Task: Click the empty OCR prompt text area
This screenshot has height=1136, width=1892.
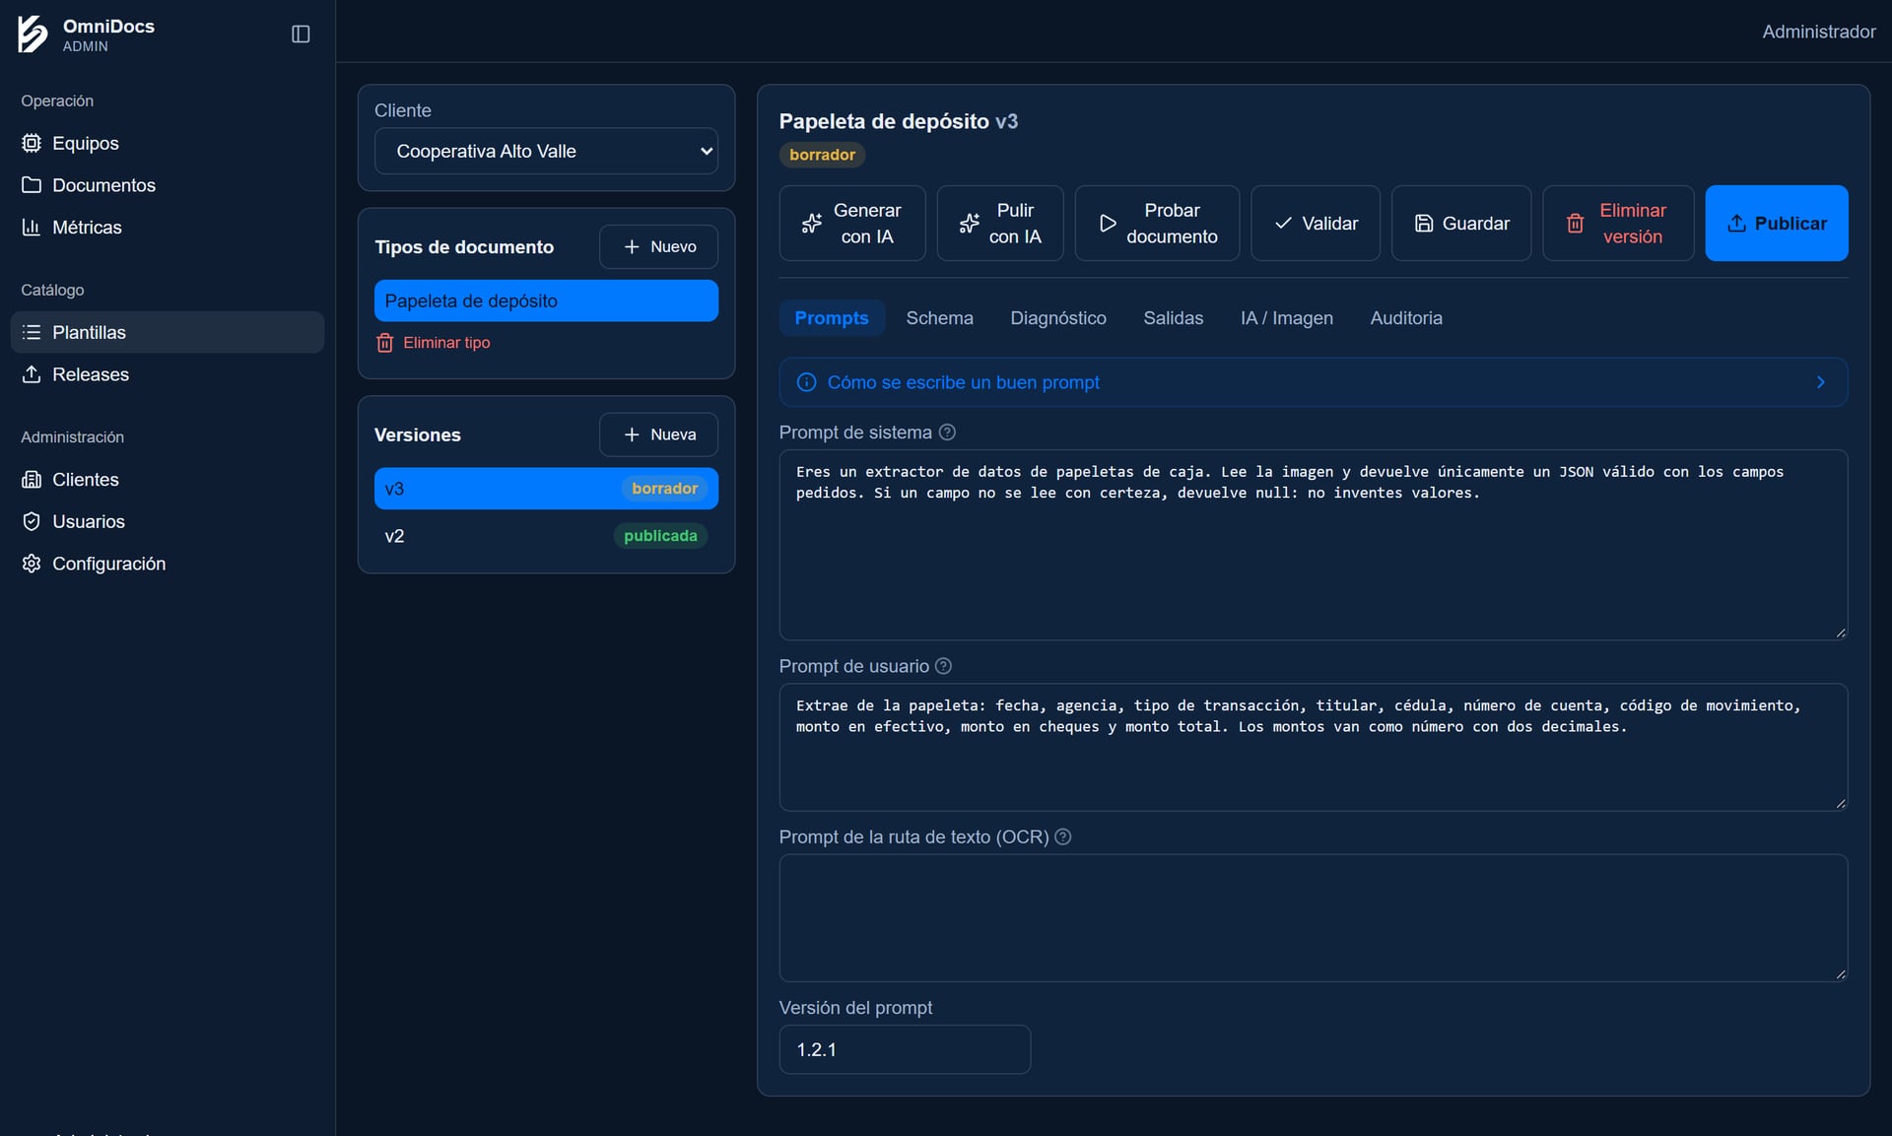Action: tap(1314, 917)
